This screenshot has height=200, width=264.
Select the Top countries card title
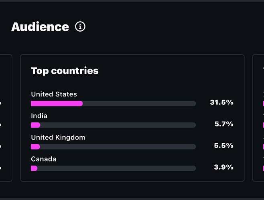tap(65, 71)
